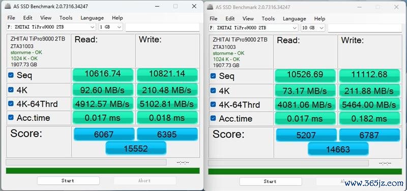
Task: Toggle the 4K checkbox in the left window
Action: pyautogui.click(x=11, y=90)
